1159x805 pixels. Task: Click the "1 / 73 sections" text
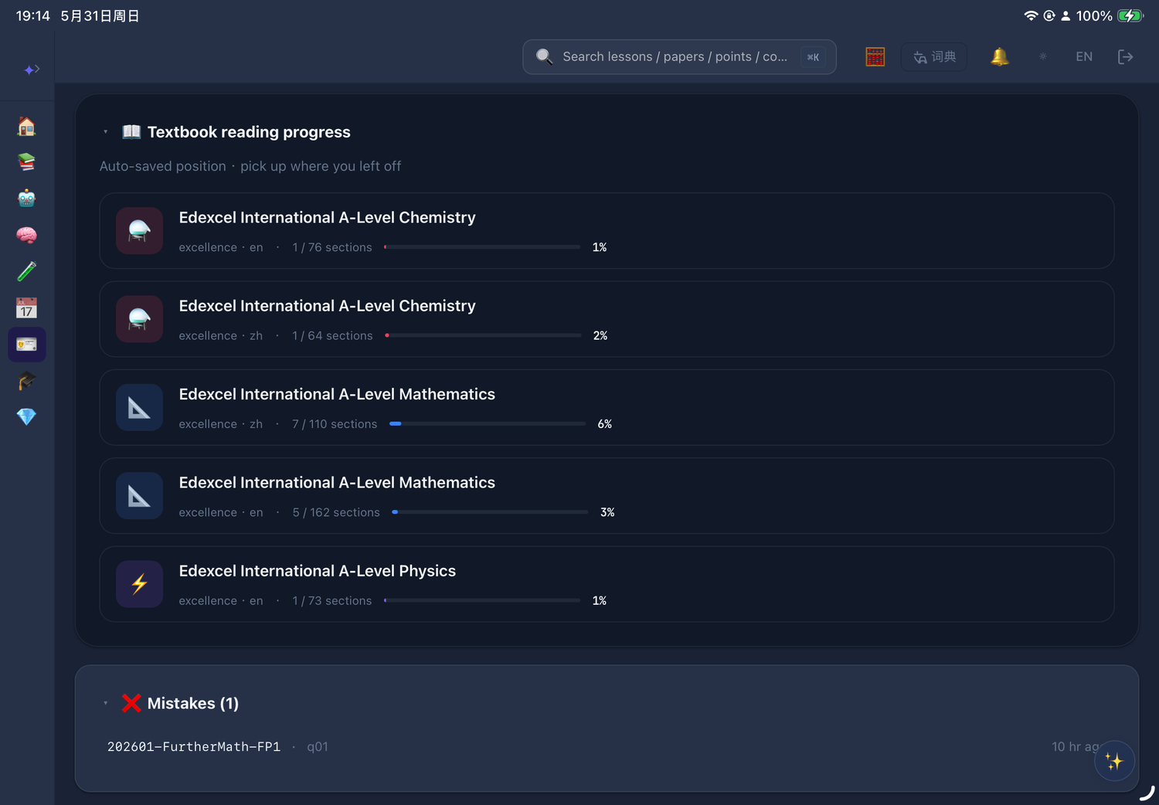[332, 600]
